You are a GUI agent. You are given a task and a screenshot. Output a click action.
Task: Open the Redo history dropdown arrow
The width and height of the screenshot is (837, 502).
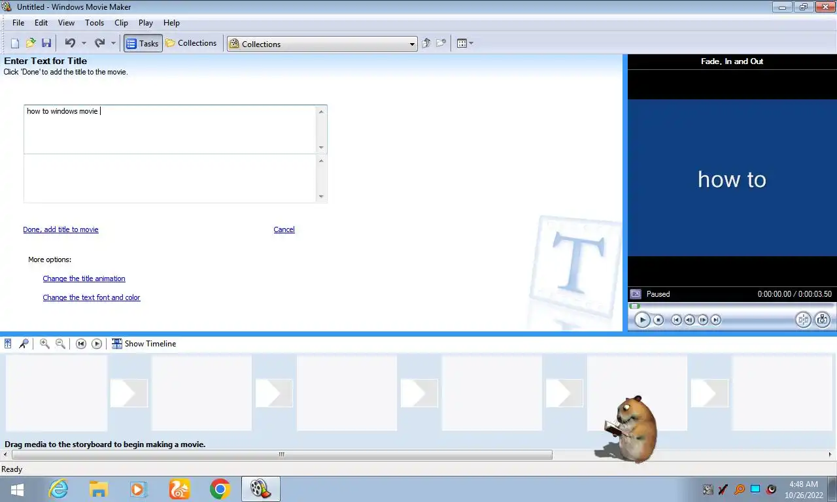coord(113,43)
